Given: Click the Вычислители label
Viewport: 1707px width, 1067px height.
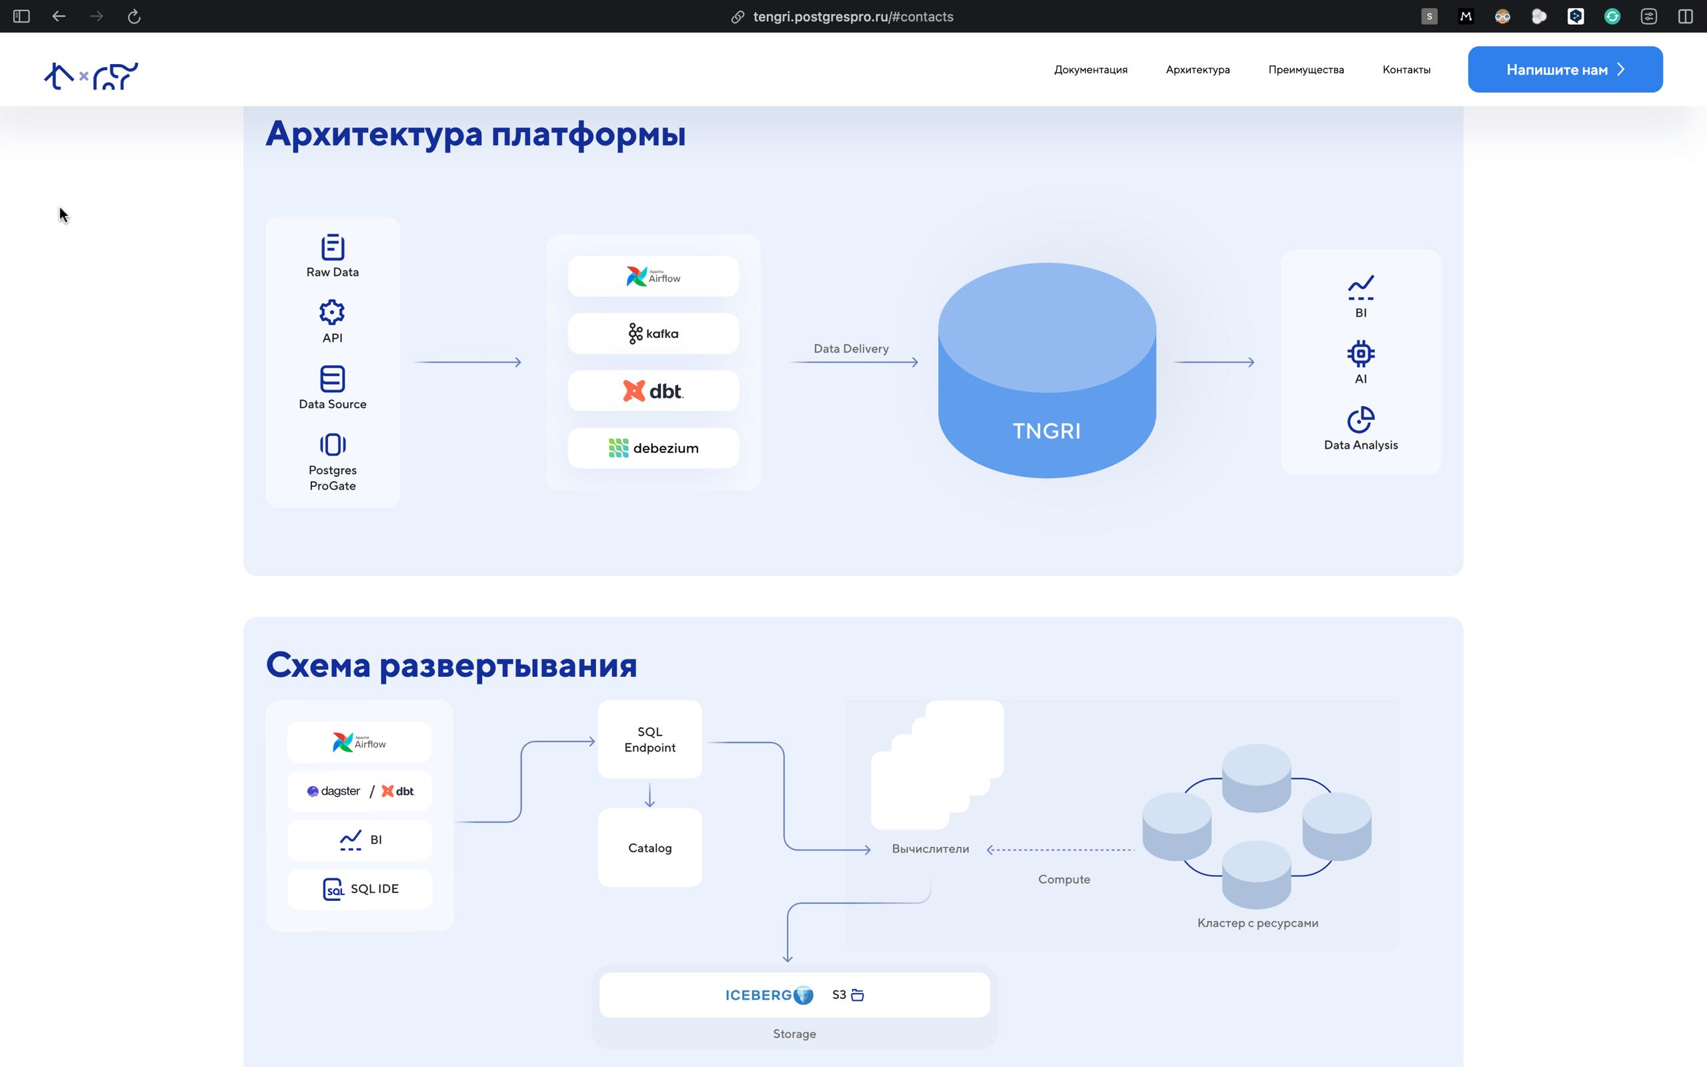Looking at the screenshot, I should point(930,849).
